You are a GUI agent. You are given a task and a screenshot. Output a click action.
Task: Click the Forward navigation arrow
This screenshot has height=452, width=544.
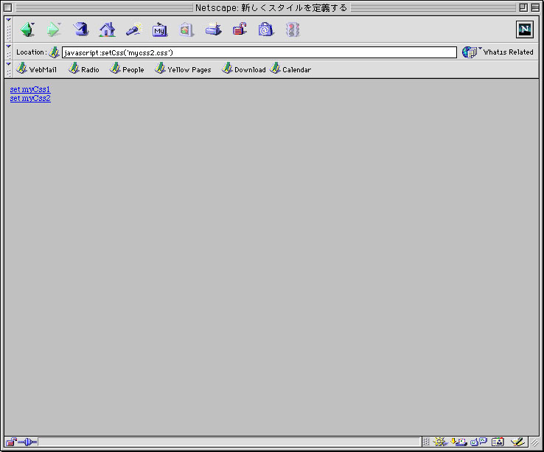point(53,29)
